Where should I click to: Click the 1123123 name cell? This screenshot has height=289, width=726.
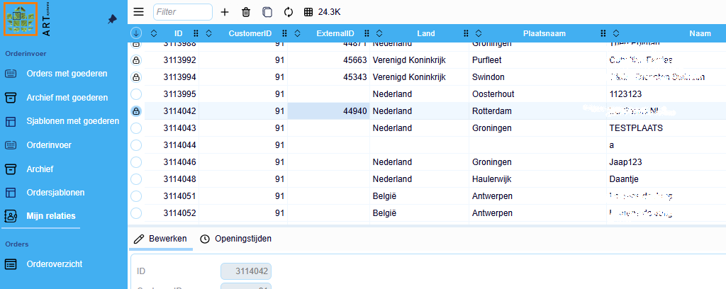point(666,94)
